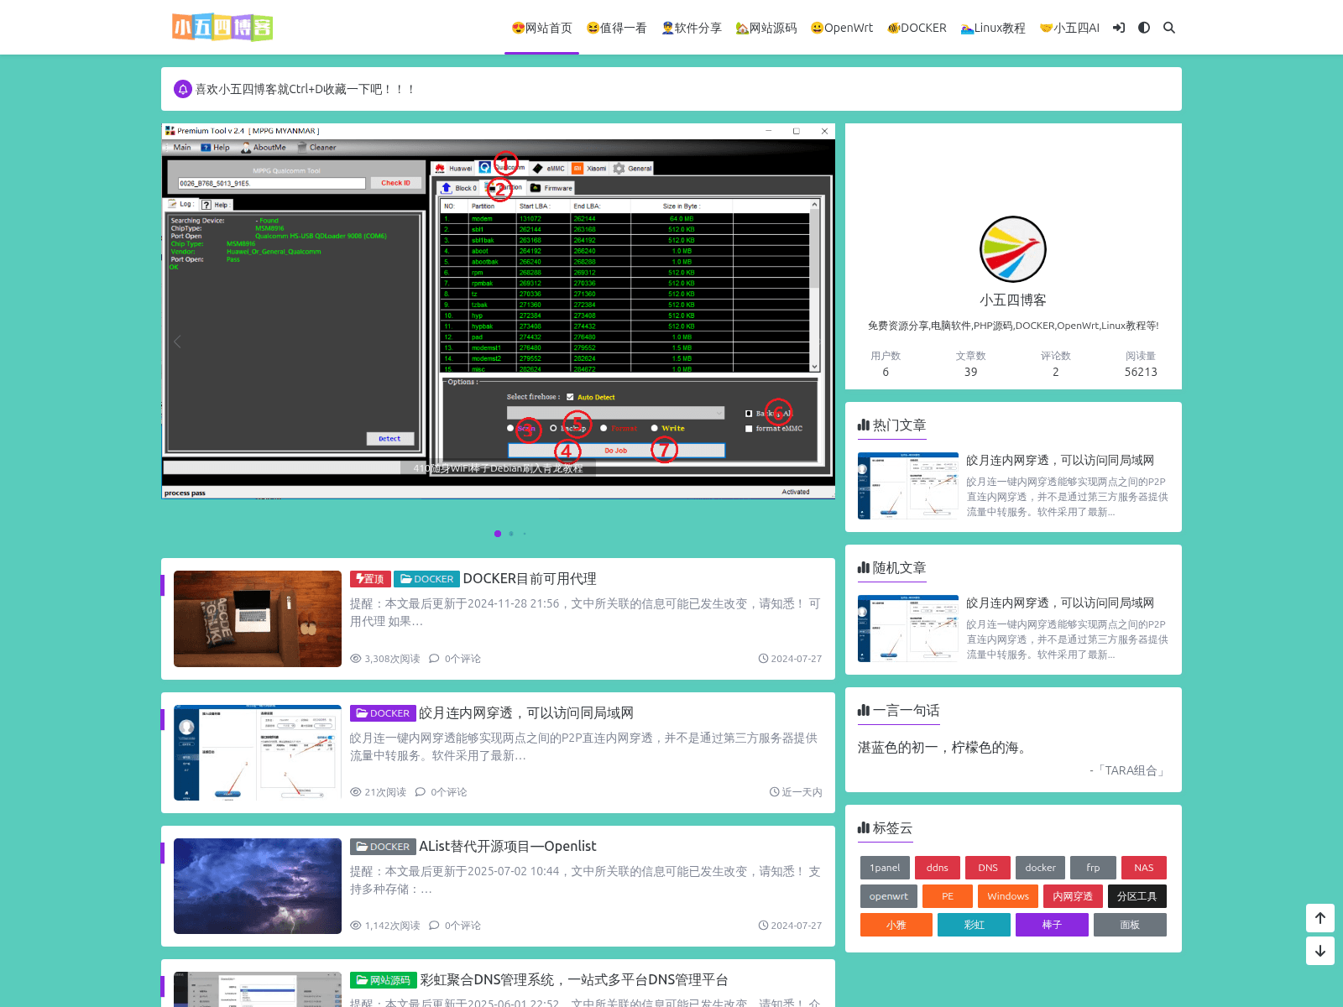Open the Linux教程 nav menu item
1343x1007 pixels.
coord(993,28)
